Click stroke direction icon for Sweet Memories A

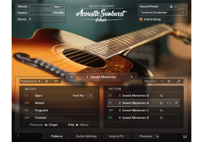(x=161, y=96)
